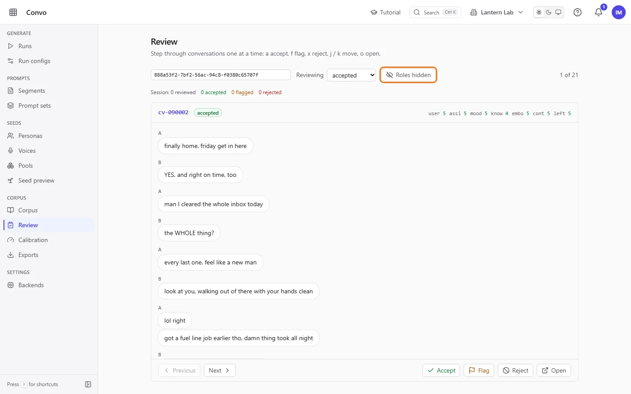Flag the current conversation

pos(479,370)
